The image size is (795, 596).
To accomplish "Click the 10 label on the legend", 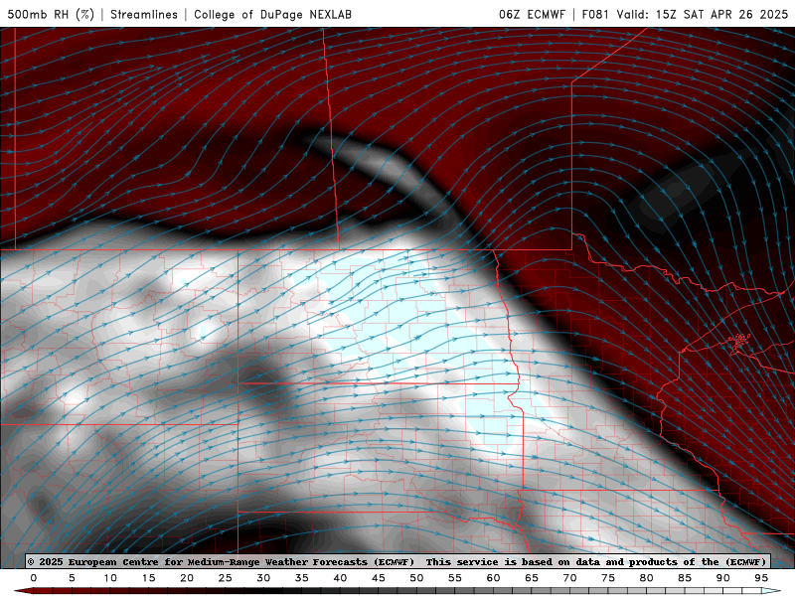I will click(x=110, y=578).
